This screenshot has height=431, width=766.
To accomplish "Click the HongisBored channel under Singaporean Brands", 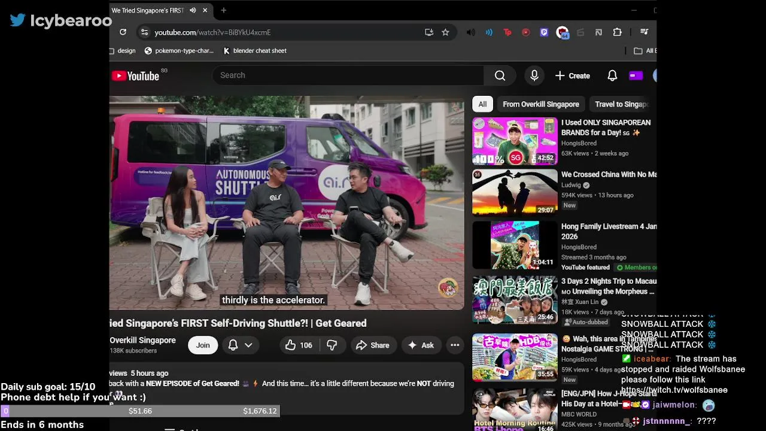I will pos(579,143).
